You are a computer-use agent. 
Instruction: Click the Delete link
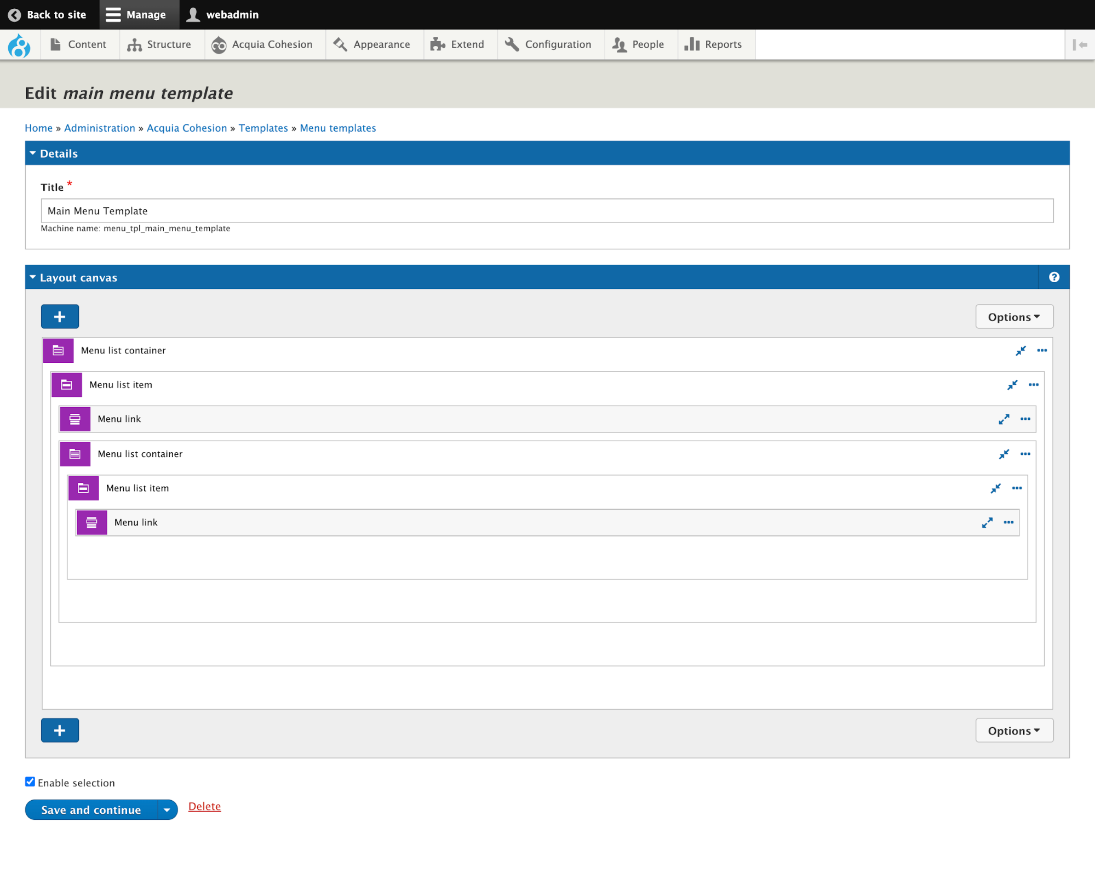(x=204, y=806)
